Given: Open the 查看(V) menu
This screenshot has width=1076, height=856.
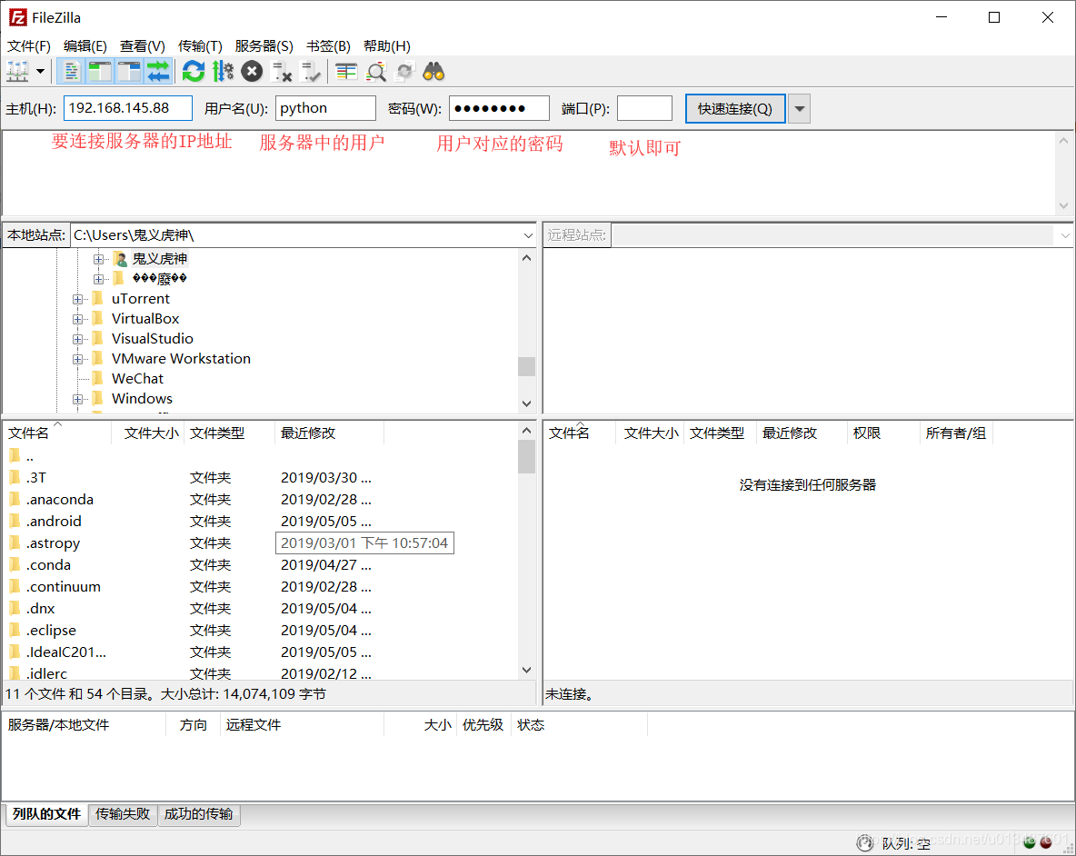Looking at the screenshot, I should 142,46.
